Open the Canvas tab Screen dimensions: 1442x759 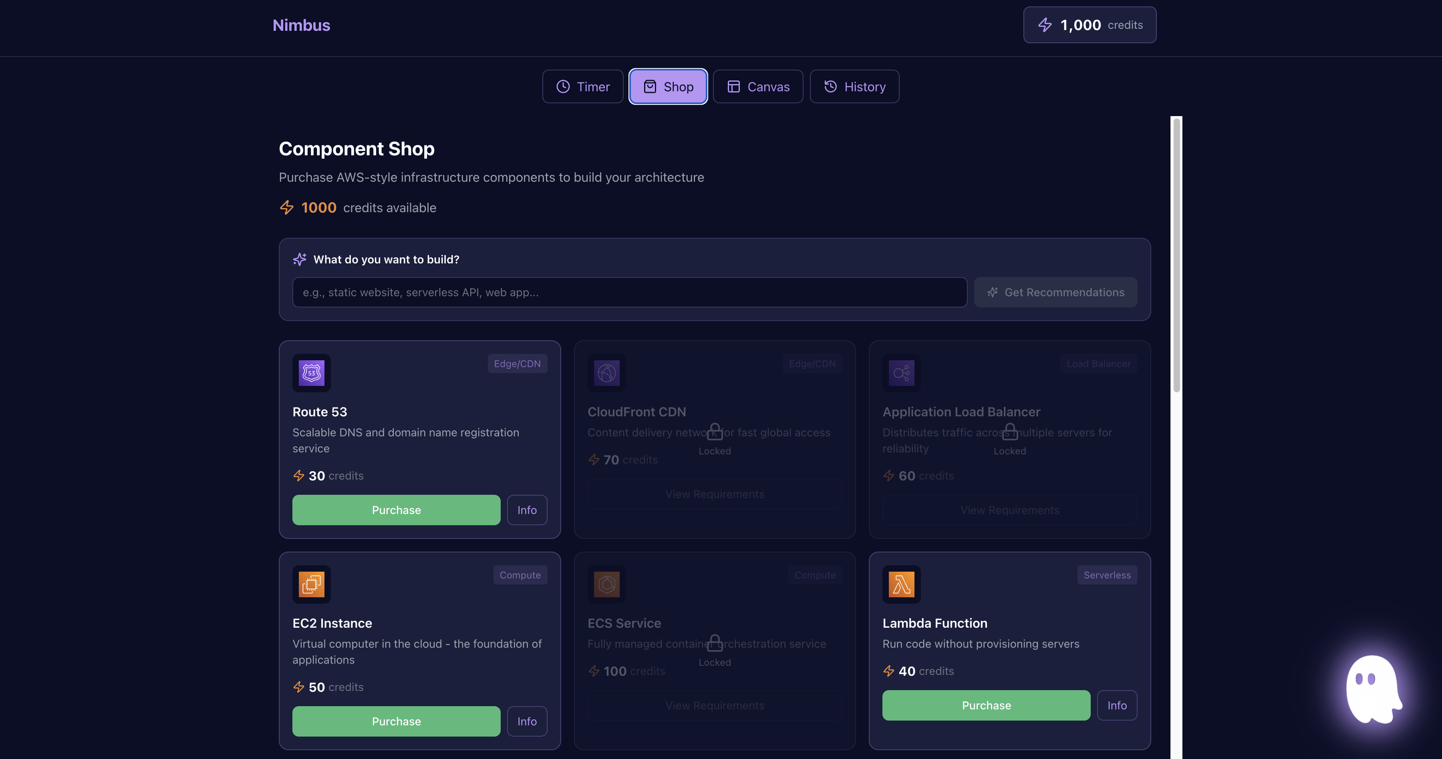(757, 87)
